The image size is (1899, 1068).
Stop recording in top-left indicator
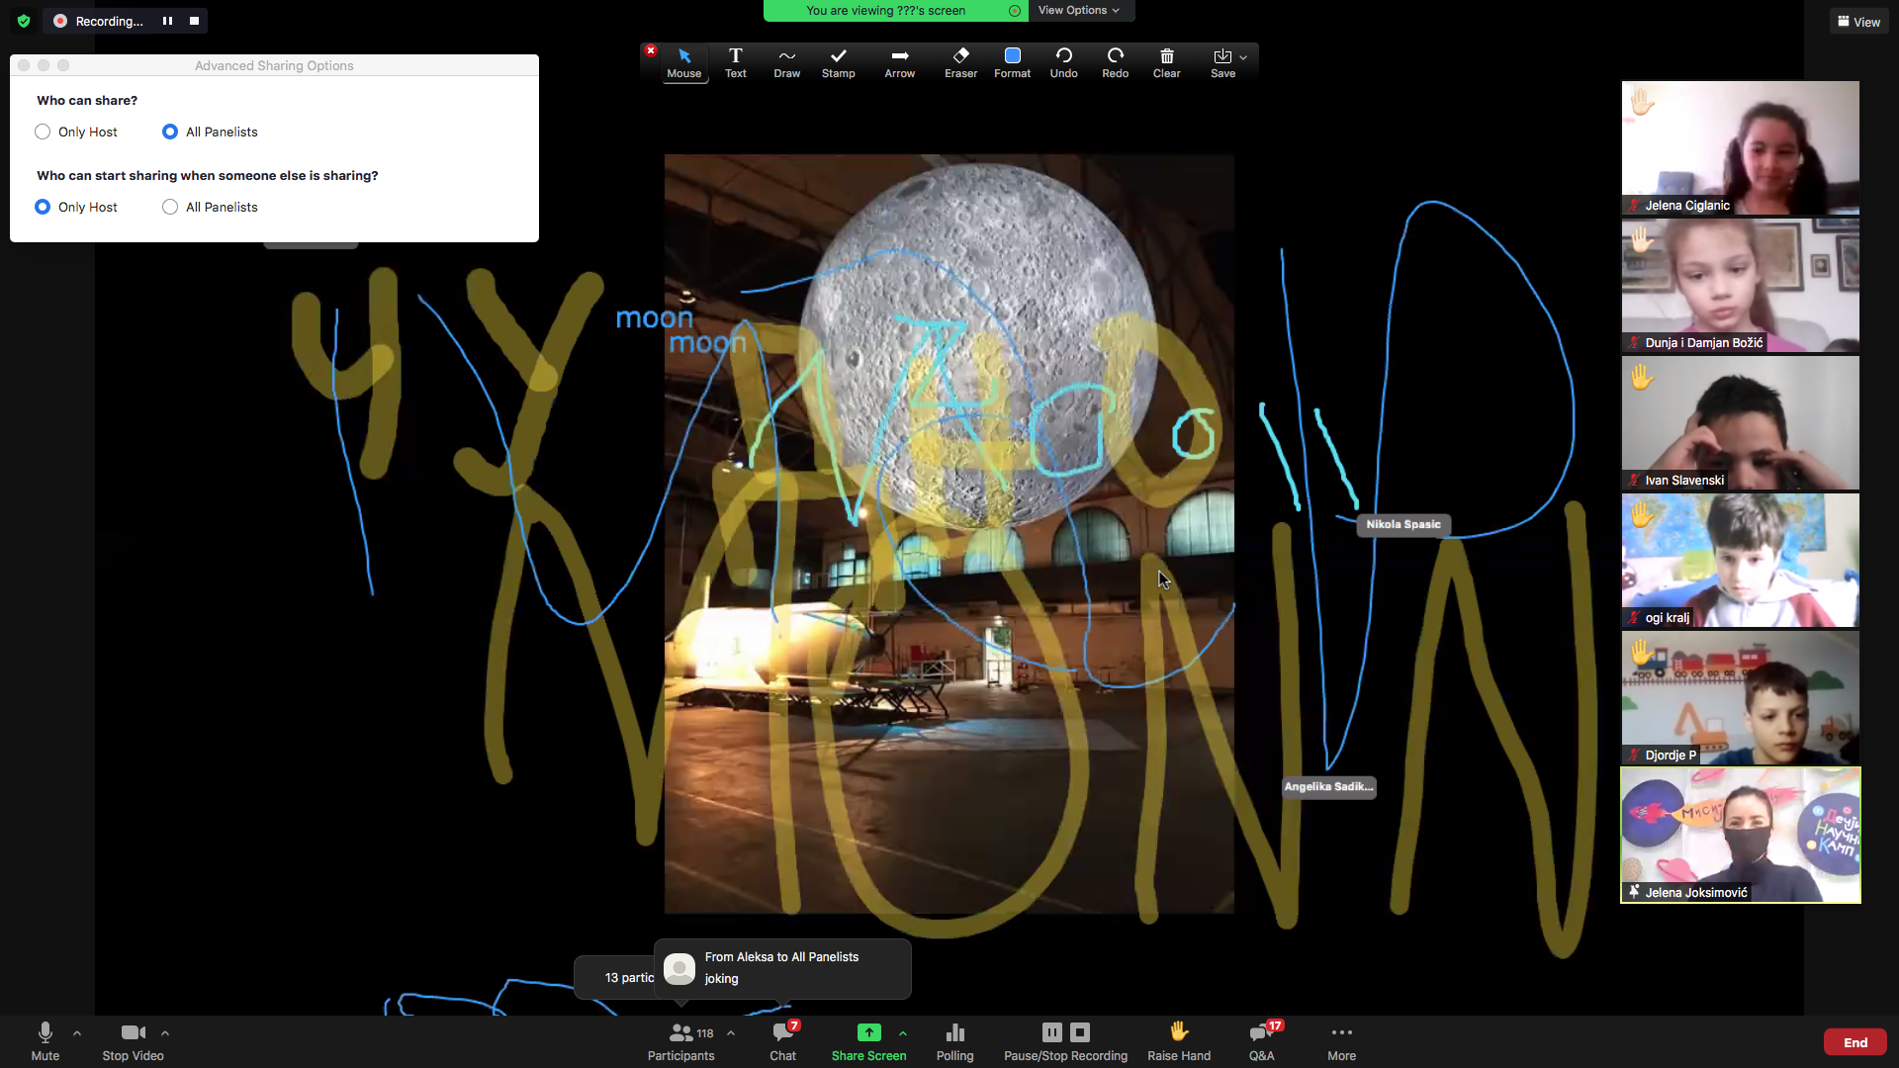pos(194,21)
